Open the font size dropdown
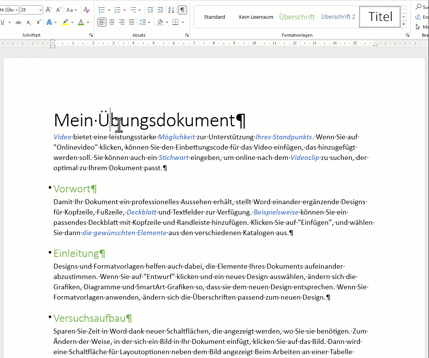Screen dimensions: 429x358 point(40,10)
